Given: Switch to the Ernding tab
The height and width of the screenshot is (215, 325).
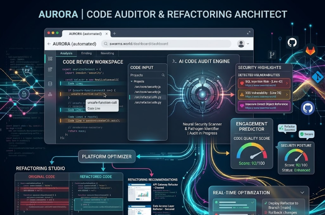Looking at the screenshot, I should pyautogui.click(x=86, y=53).
